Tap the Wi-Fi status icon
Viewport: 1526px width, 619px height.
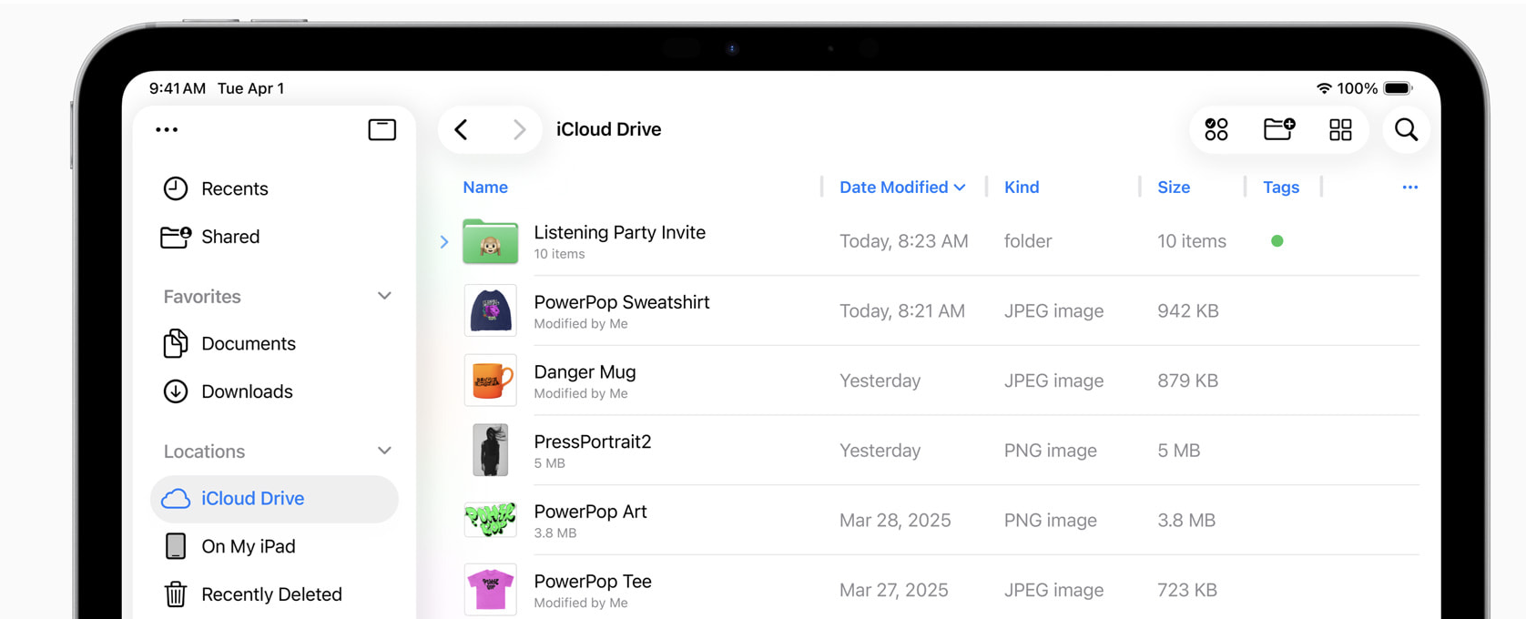pyautogui.click(x=1324, y=88)
